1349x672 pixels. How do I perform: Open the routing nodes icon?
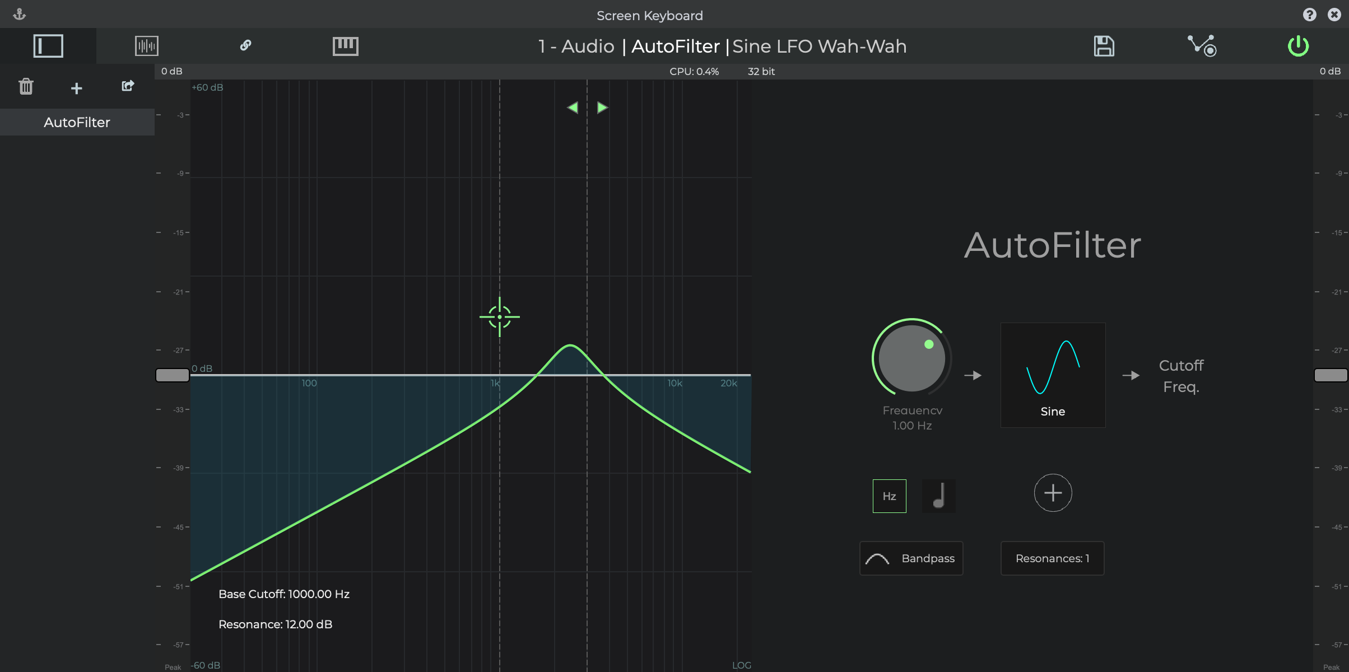(1202, 46)
